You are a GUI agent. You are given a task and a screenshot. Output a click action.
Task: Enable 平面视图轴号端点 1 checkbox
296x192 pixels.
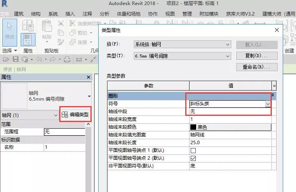(x=193, y=150)
